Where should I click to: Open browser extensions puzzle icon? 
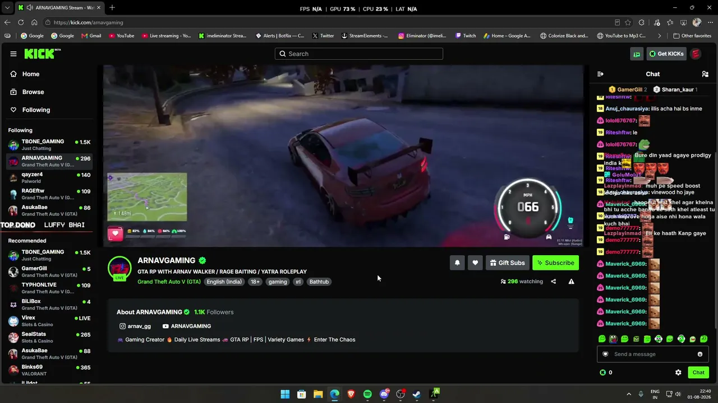(642, 22)
